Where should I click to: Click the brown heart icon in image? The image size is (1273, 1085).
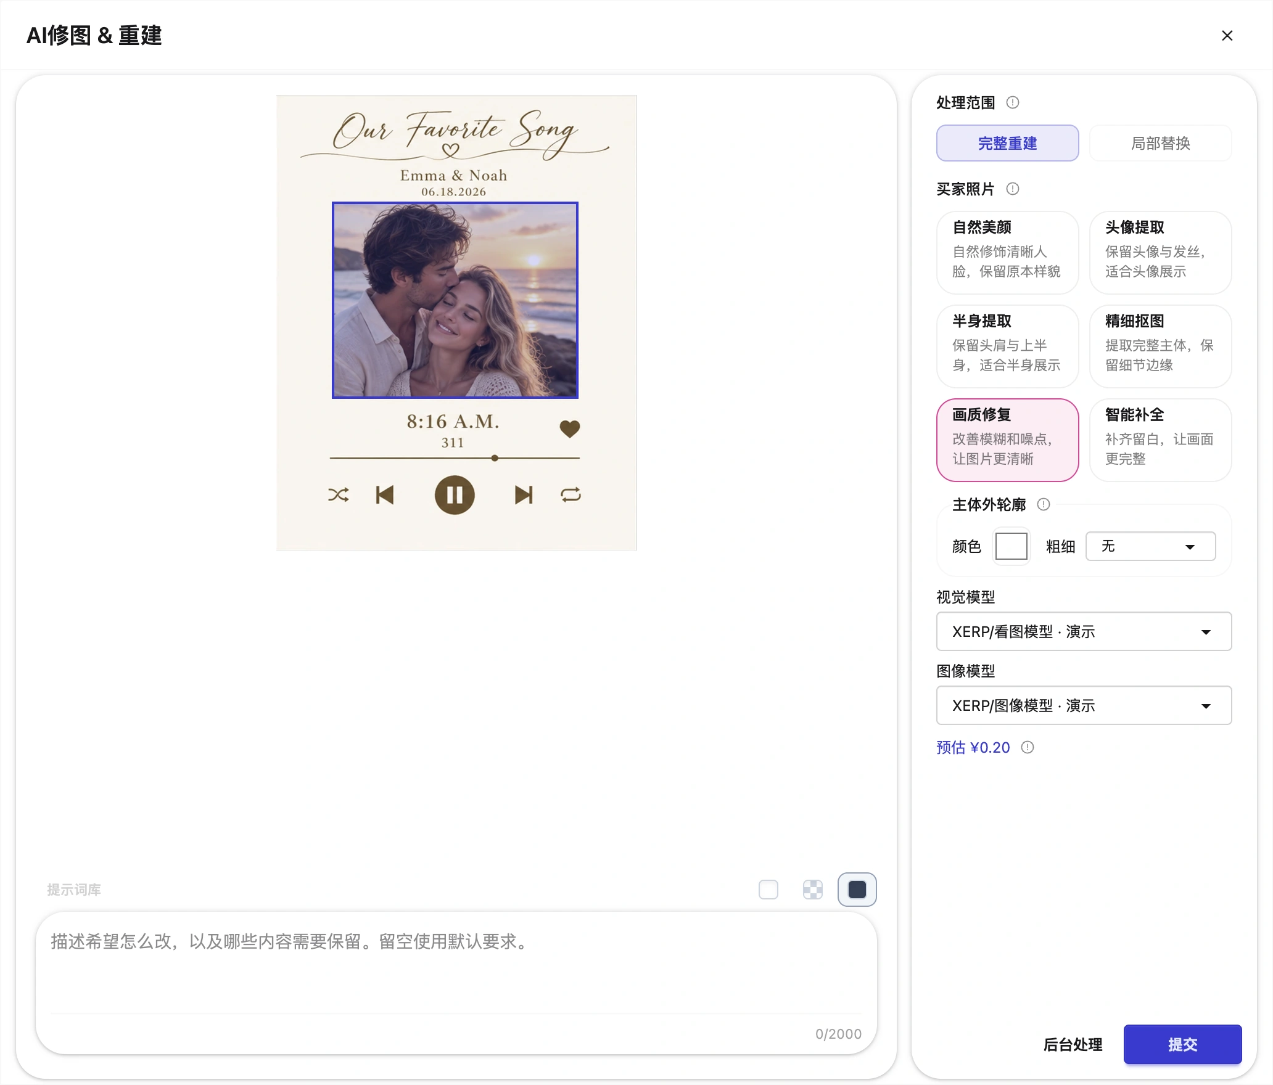pyautogui.click(x=570, y=428)
